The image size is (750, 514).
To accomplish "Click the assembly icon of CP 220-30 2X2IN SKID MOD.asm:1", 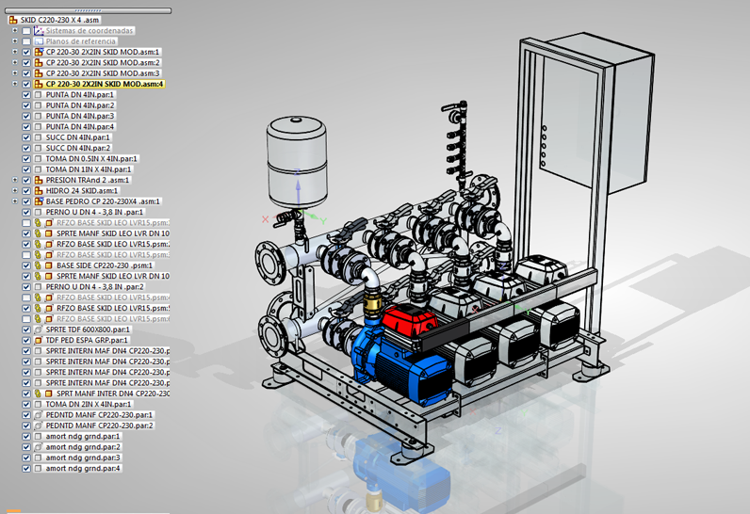I will tap(39, 52).
